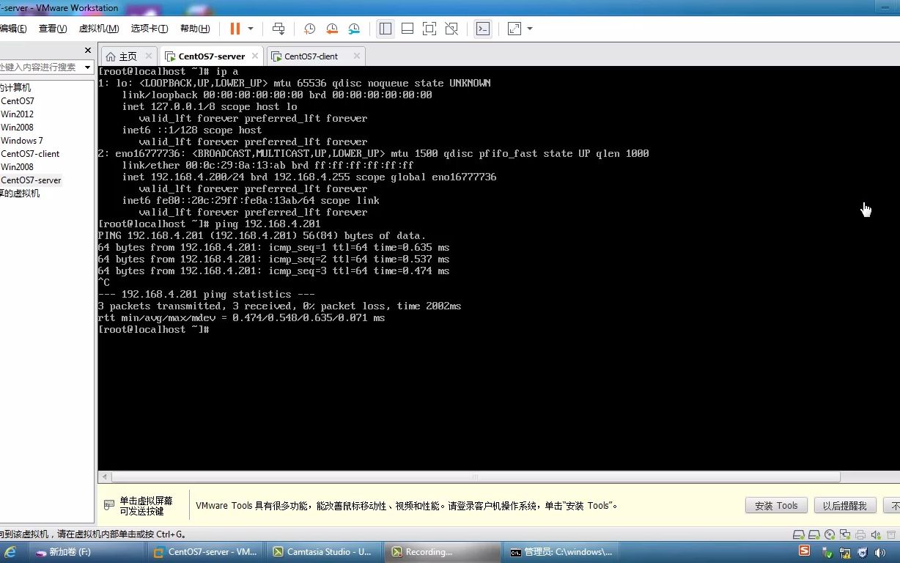
Task: Open the library search filter dropdown
Action: pyautogui.click(x=86, y=67)
